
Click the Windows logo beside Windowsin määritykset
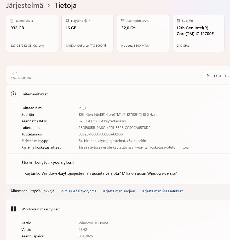(13, 209)
